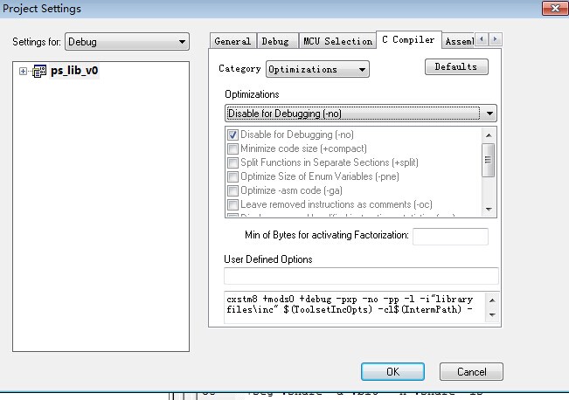This screenshot has height=400, width=569.
Task: Click the Cancel button
Action: click(x=472, y=372)
